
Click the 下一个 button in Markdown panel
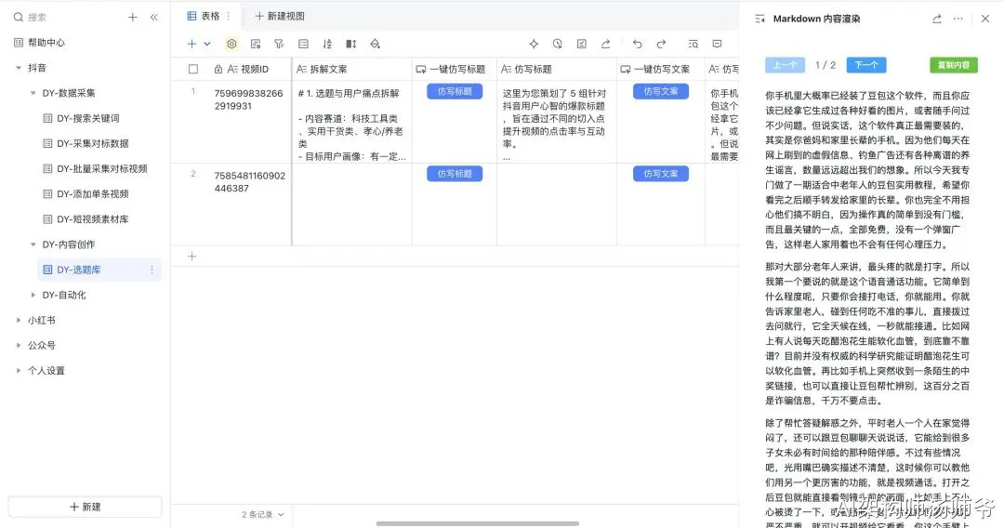point(866,65)
